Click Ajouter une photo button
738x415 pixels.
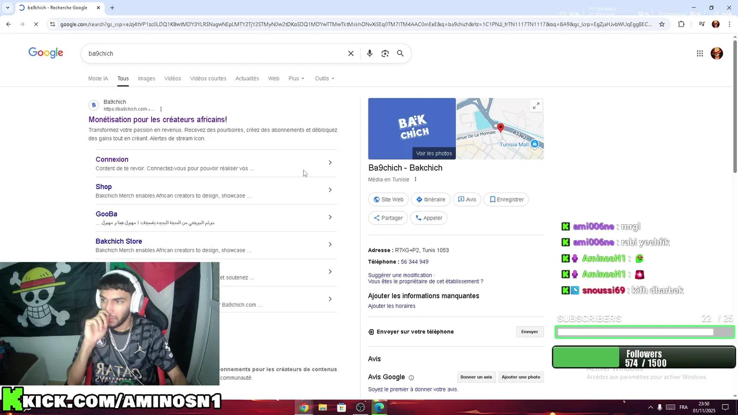tap(521, 377)
